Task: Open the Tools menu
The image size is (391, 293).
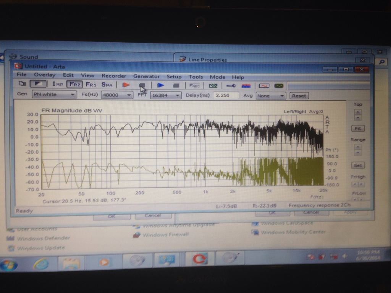Action: tap(195, 77)
